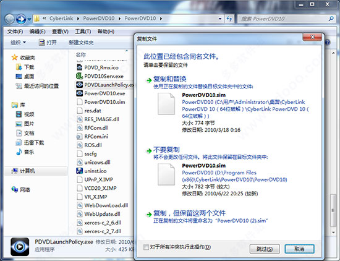Open the recent pages dropdown next to Forward
This screenshot has height=261, width=340.
tap(29, 19)
